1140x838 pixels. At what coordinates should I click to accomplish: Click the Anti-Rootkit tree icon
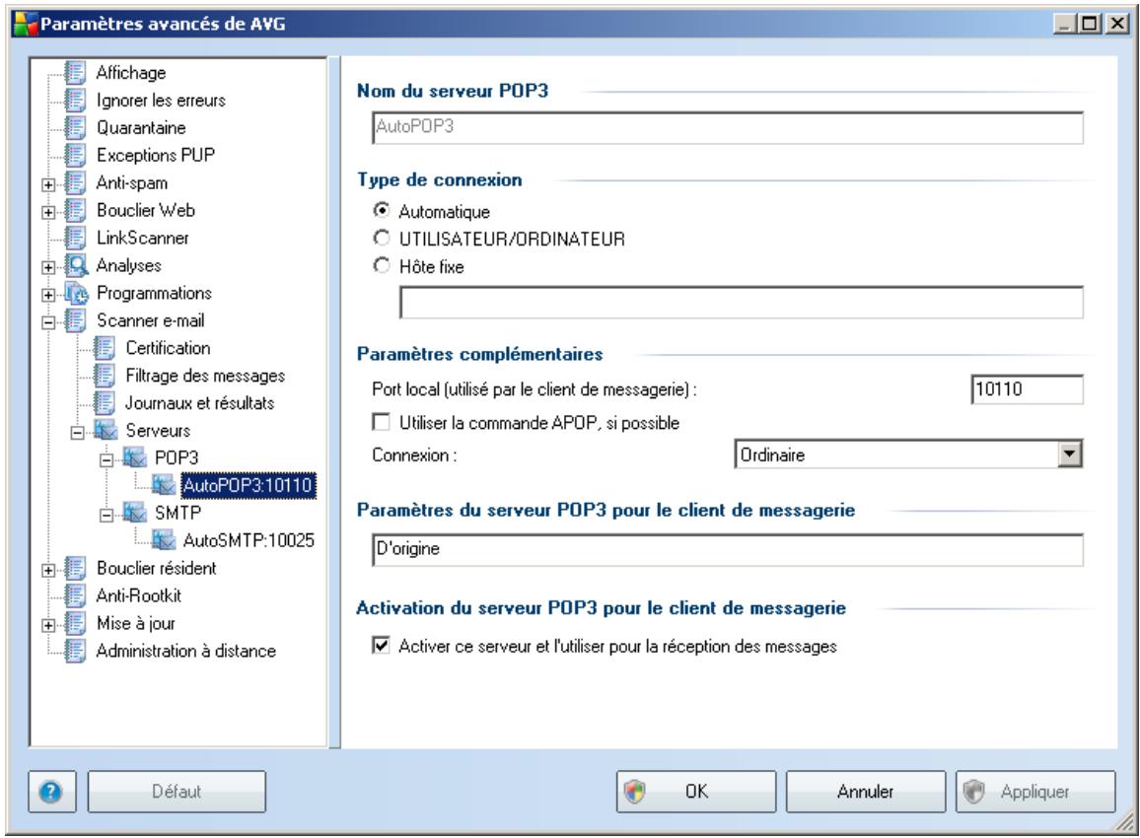point(75,596)
